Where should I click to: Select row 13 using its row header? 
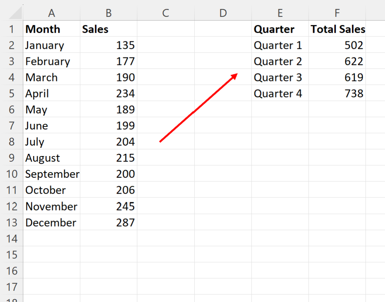[12, 222]
